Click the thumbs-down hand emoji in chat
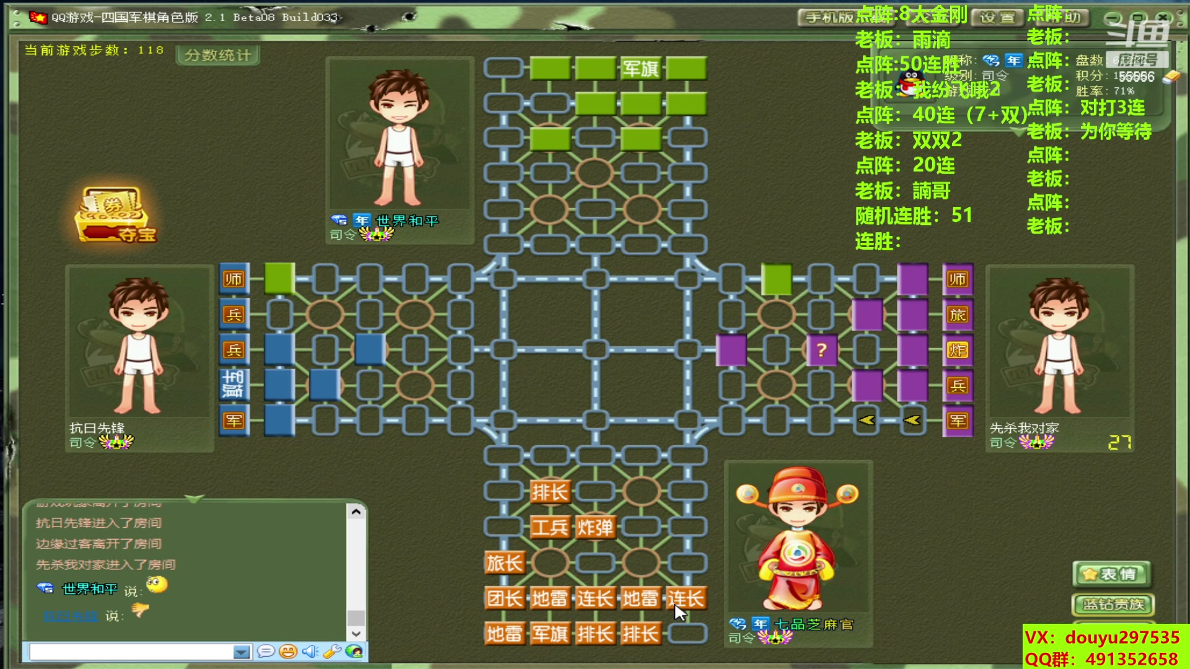 click(140, 610)
